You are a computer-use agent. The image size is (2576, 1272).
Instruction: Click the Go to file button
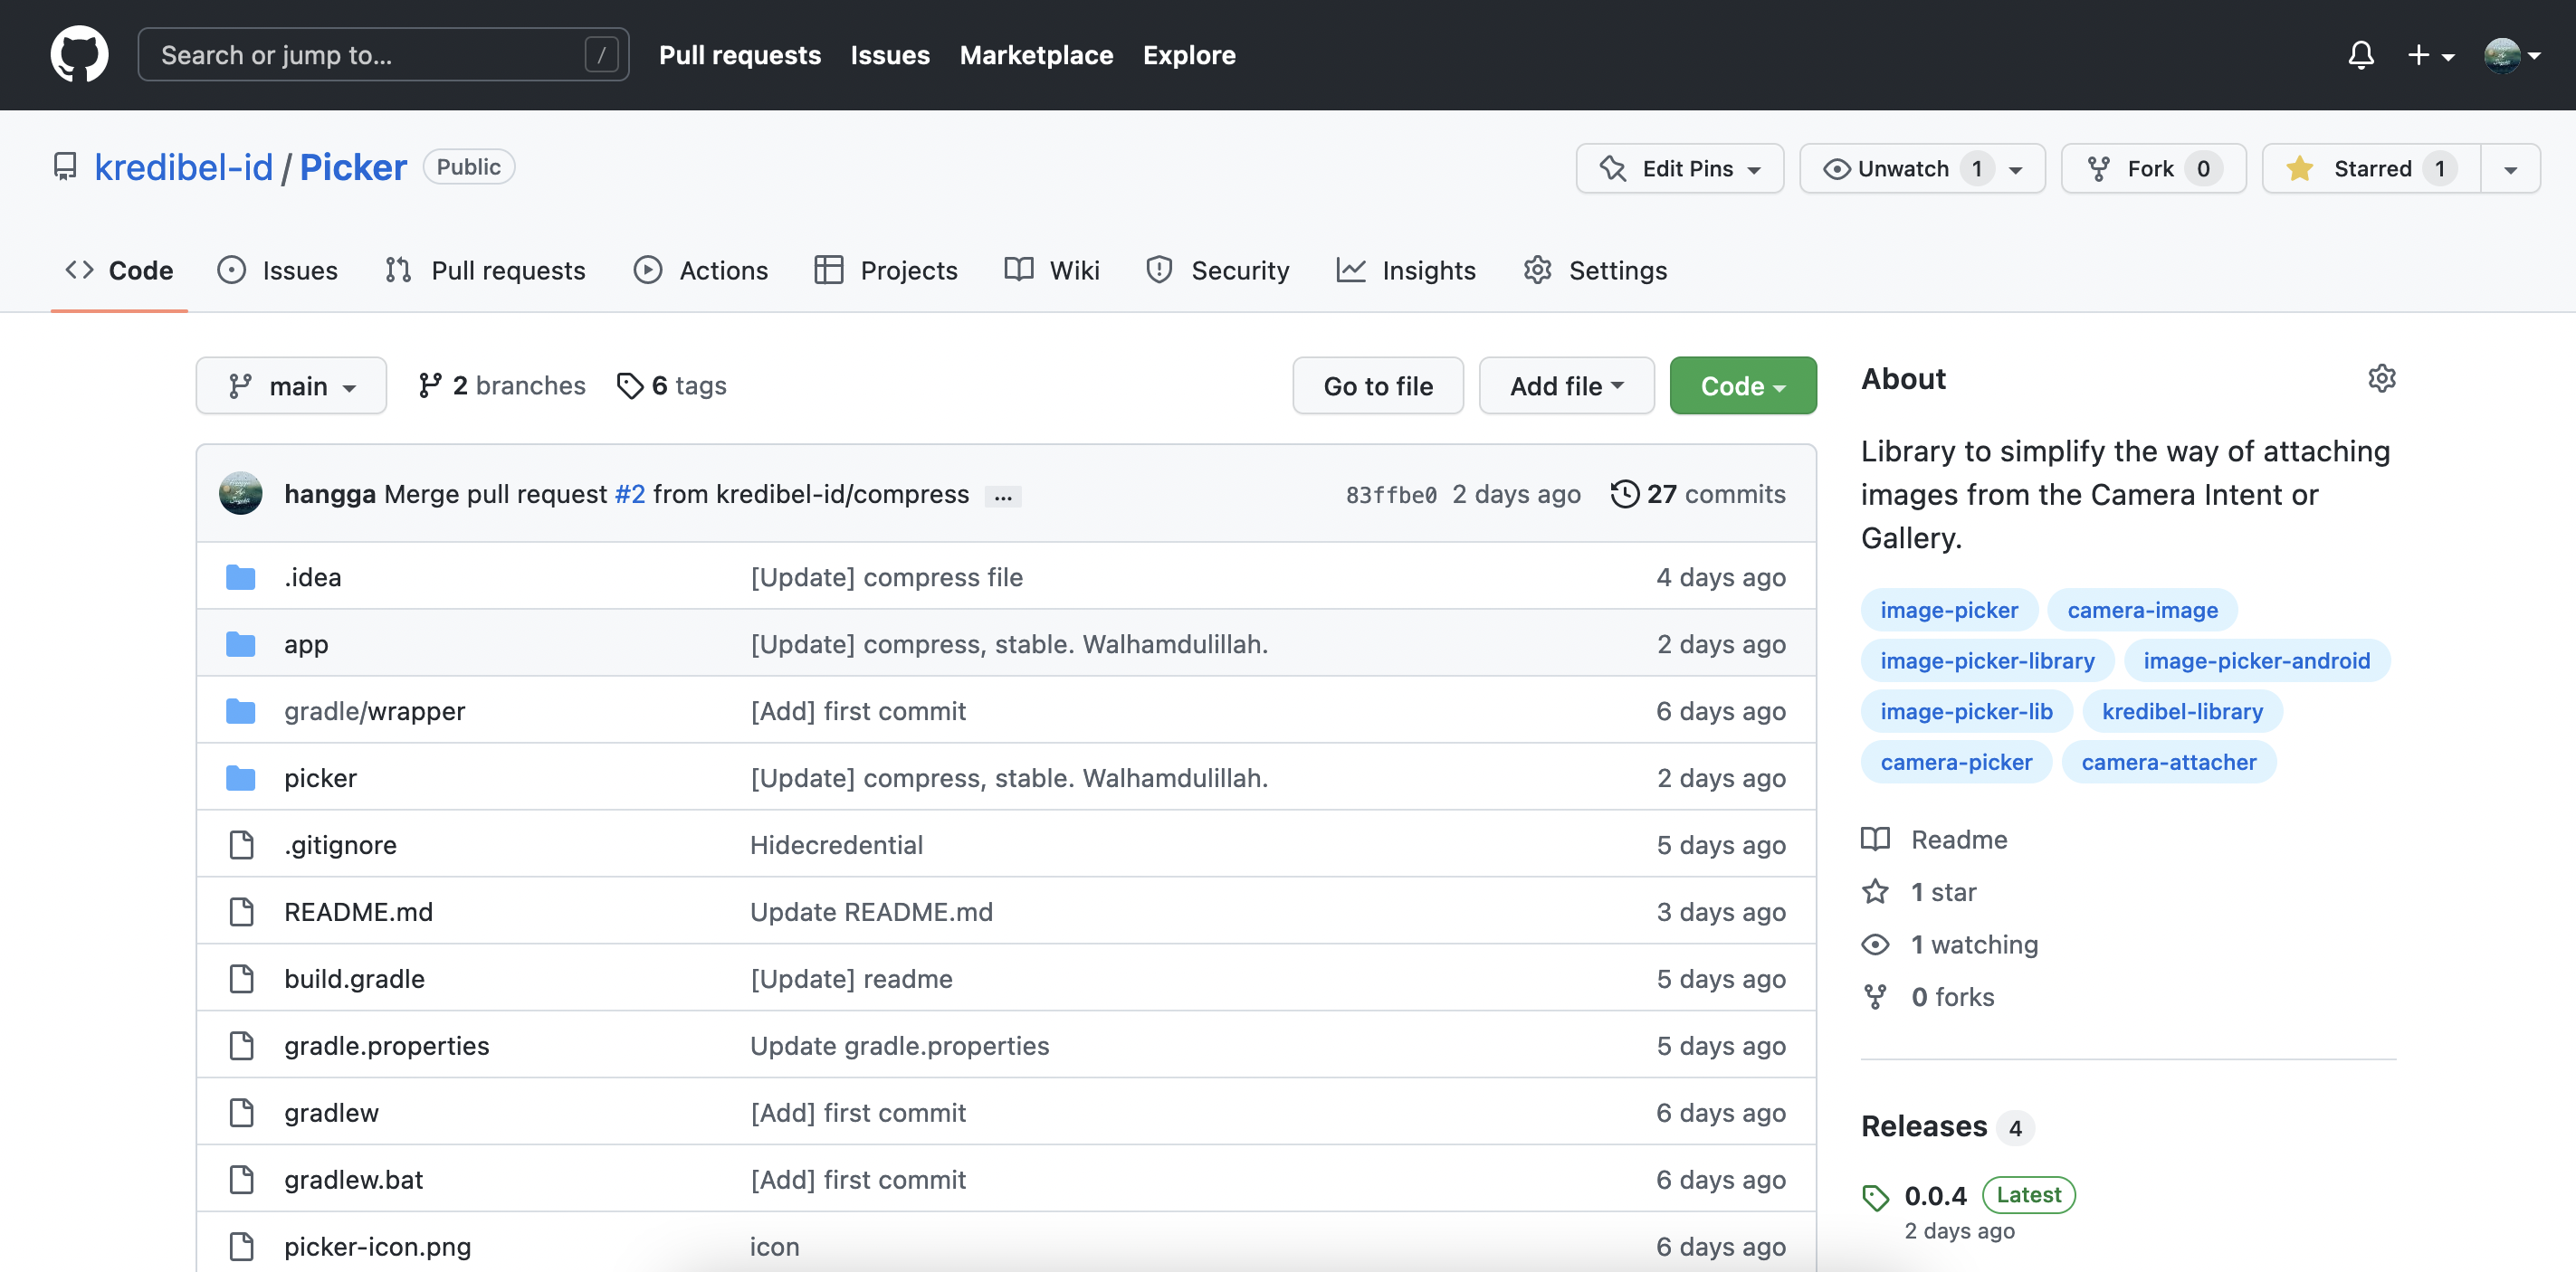click(x=1377, y=385)
